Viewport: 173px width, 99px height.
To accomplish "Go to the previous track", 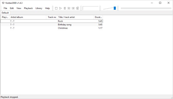I will (69, 8).
